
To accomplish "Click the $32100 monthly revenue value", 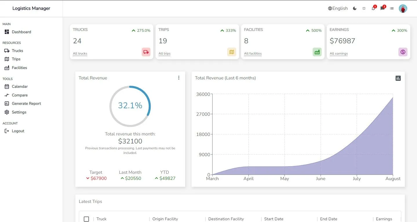I will pos(130,141).
